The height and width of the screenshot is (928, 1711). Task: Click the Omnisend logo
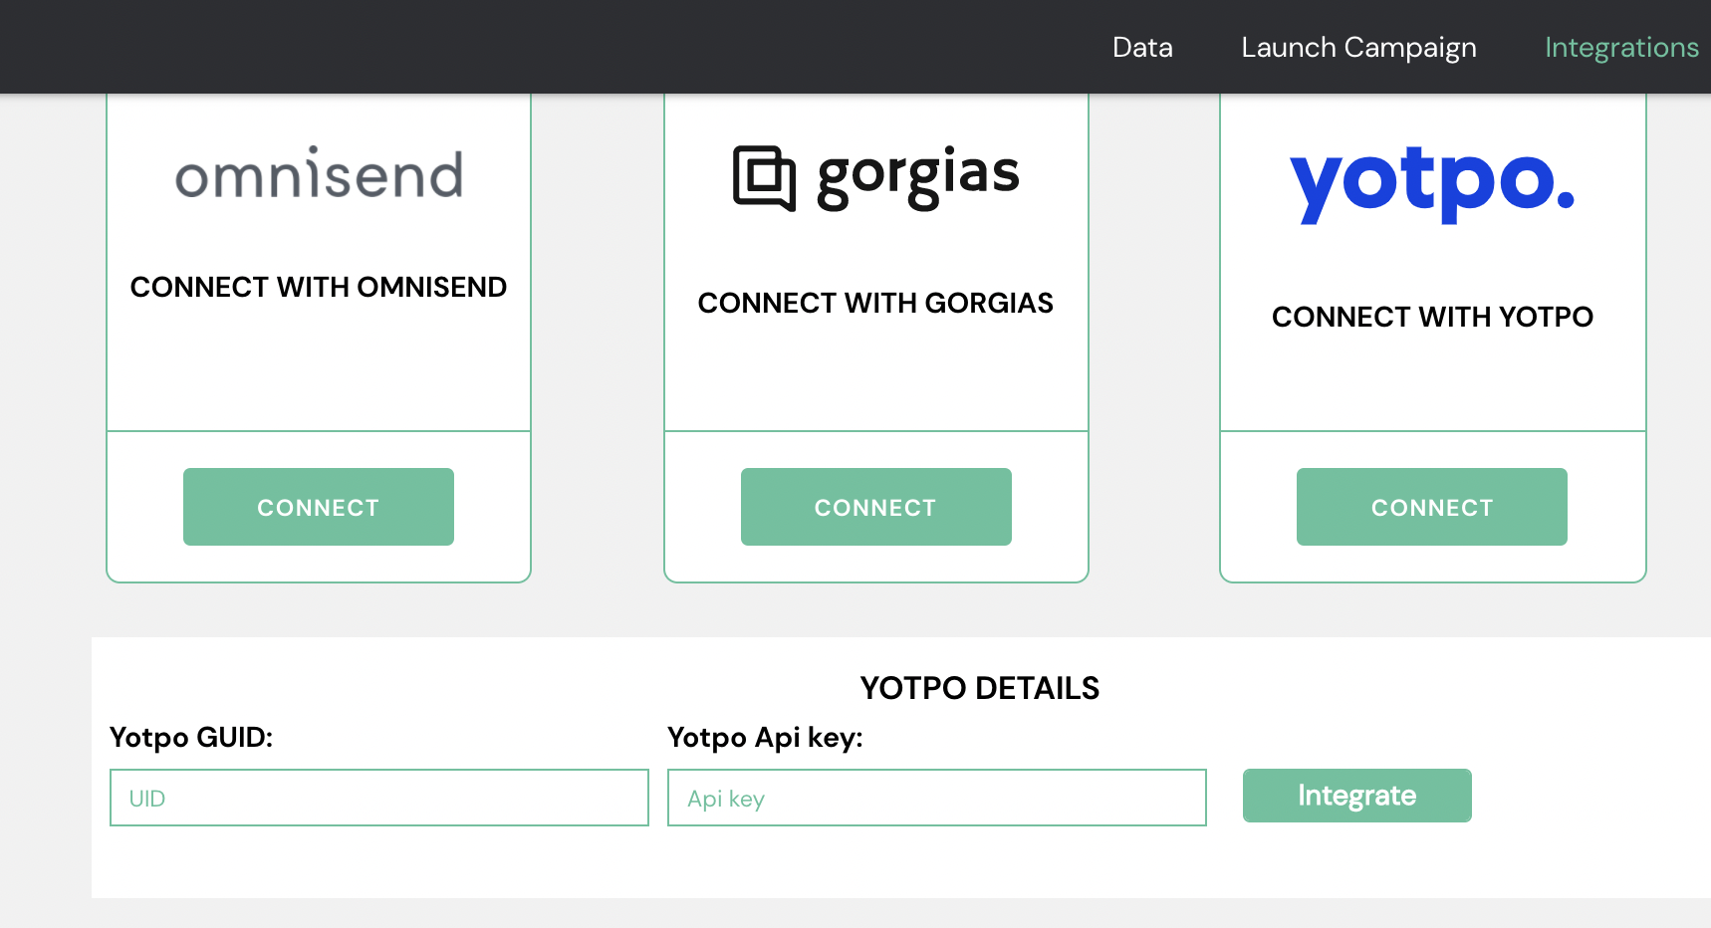pos(319,172)
